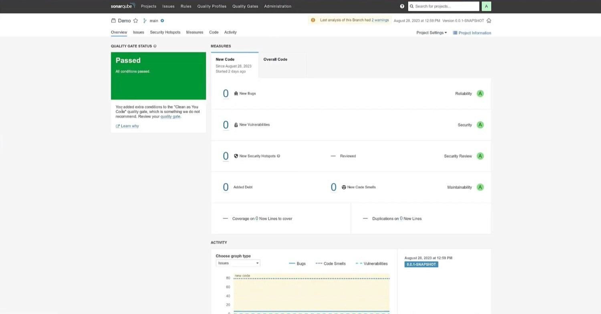The width and height of the screenshot is (601, 314).
Task: Star the Demo project as favorite
Action: pos(135,20)
